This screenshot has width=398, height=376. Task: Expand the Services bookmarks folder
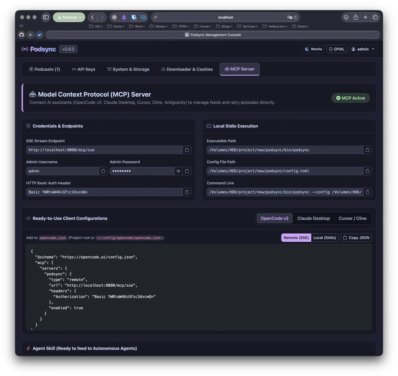point(248,26)
